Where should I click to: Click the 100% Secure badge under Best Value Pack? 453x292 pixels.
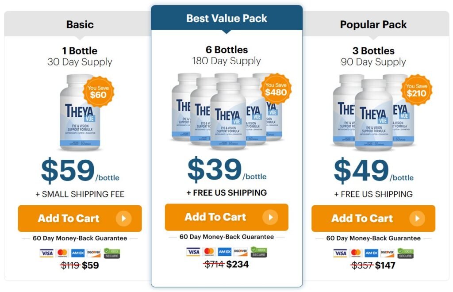click(x=259, y=251)
